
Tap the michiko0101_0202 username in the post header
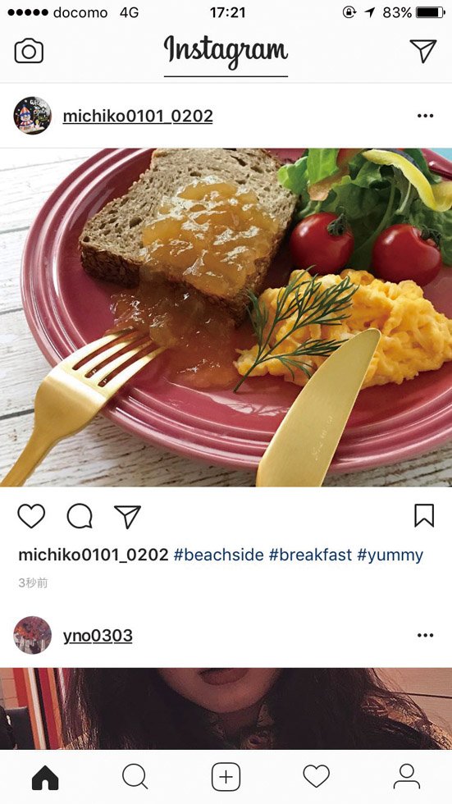tap(138, 116)
